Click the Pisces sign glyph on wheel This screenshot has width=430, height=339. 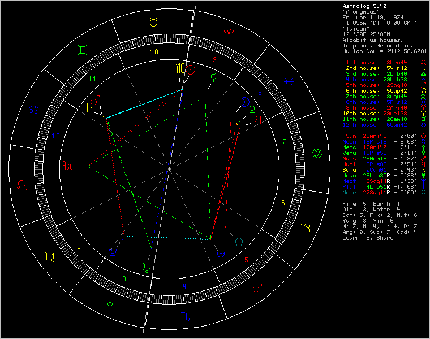point(289,81)
